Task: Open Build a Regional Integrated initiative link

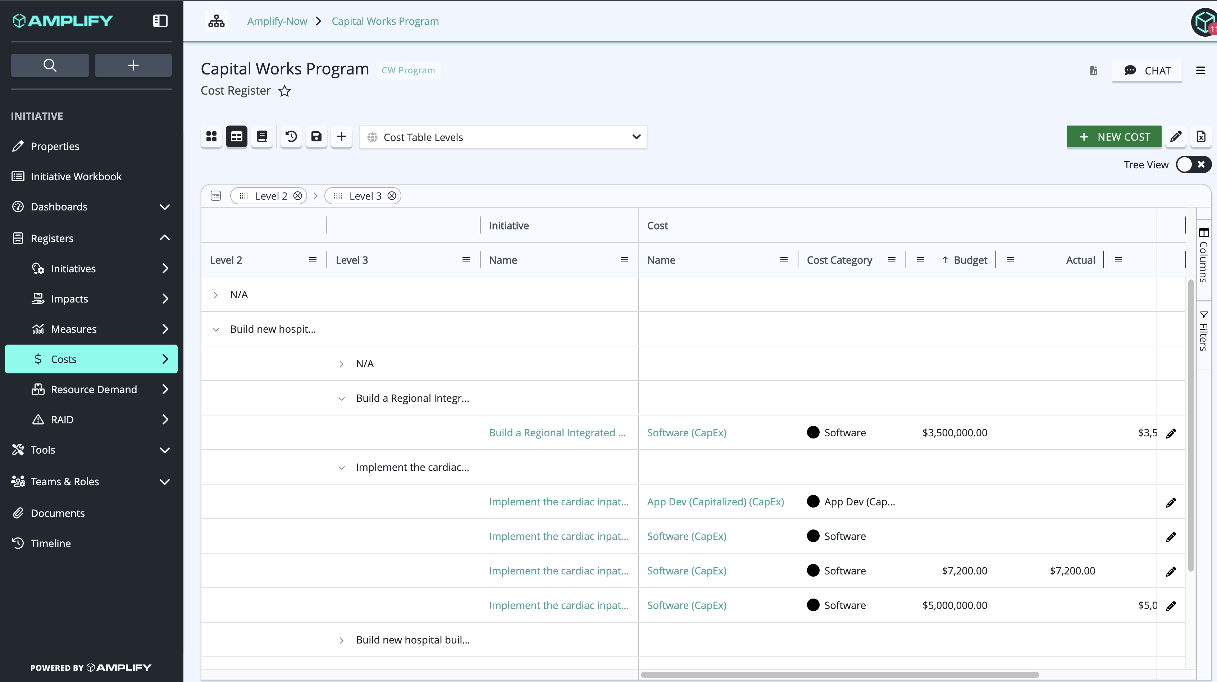Action: pos(557,433)
